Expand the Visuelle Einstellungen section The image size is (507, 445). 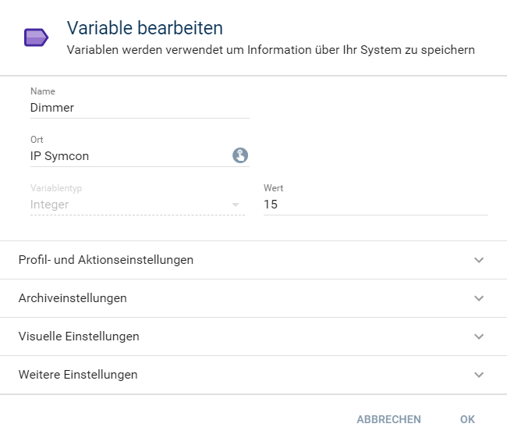coord(253,336)
